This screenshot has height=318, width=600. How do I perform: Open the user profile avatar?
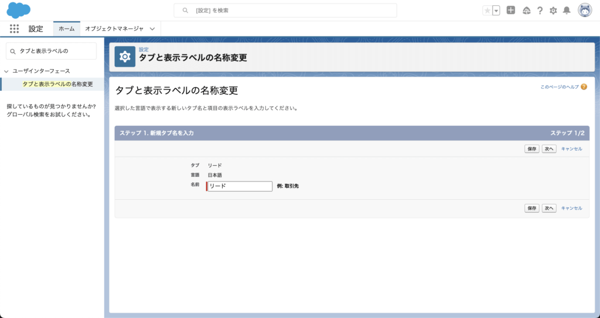point(585,11)
